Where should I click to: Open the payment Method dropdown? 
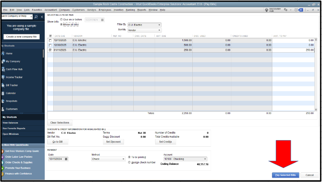[x=108, y=159]
